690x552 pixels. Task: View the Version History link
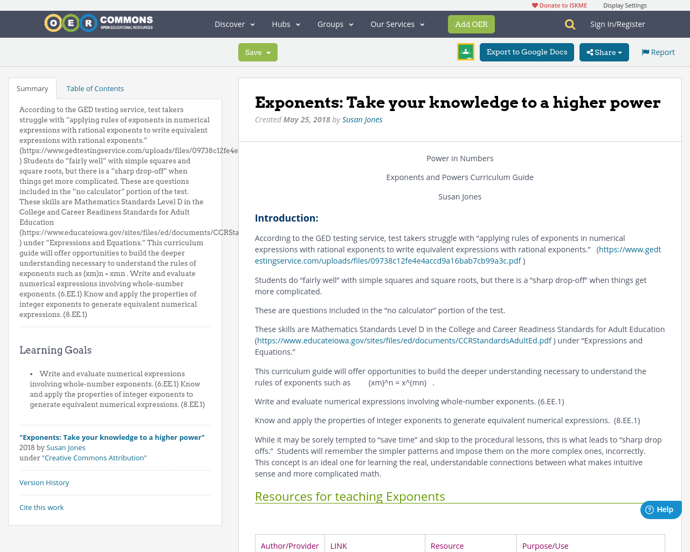[x=44, y=482]
